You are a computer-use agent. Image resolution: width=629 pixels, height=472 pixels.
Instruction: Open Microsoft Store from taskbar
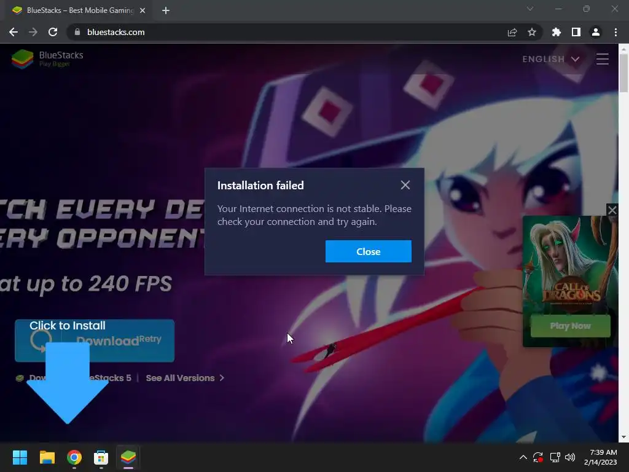tap(101, 457)
